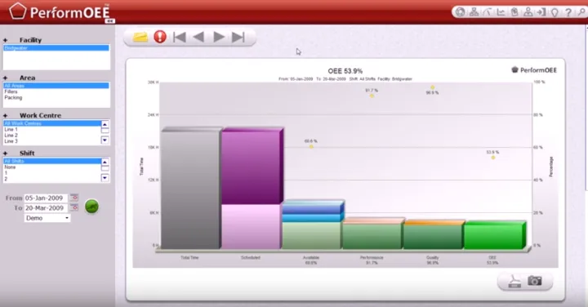588x307 pixels.
Task: Jump to the first record button
Action: point(180,37)
